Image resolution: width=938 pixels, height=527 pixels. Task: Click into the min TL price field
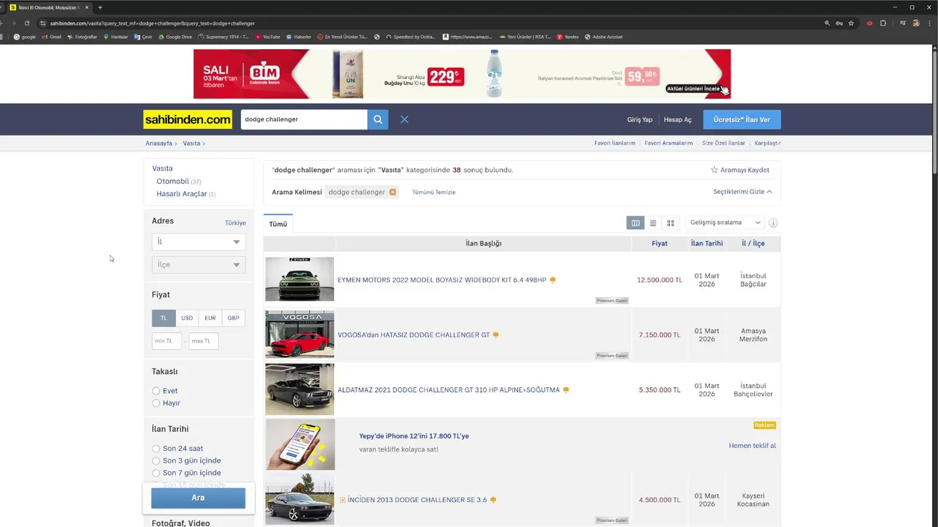pos(167,341)
